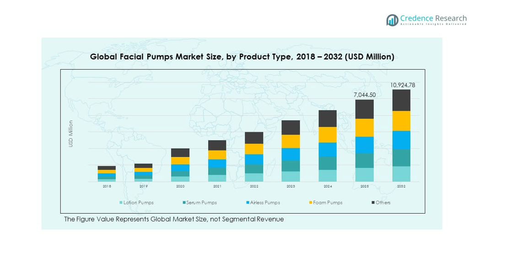Click the Foam Pumps legend color swatch
This screenshot has height=264, width=517.
(311, 202)
